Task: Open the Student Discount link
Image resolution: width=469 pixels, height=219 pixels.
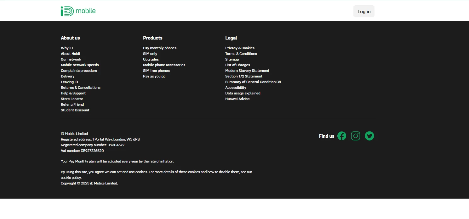Action: 75,110
